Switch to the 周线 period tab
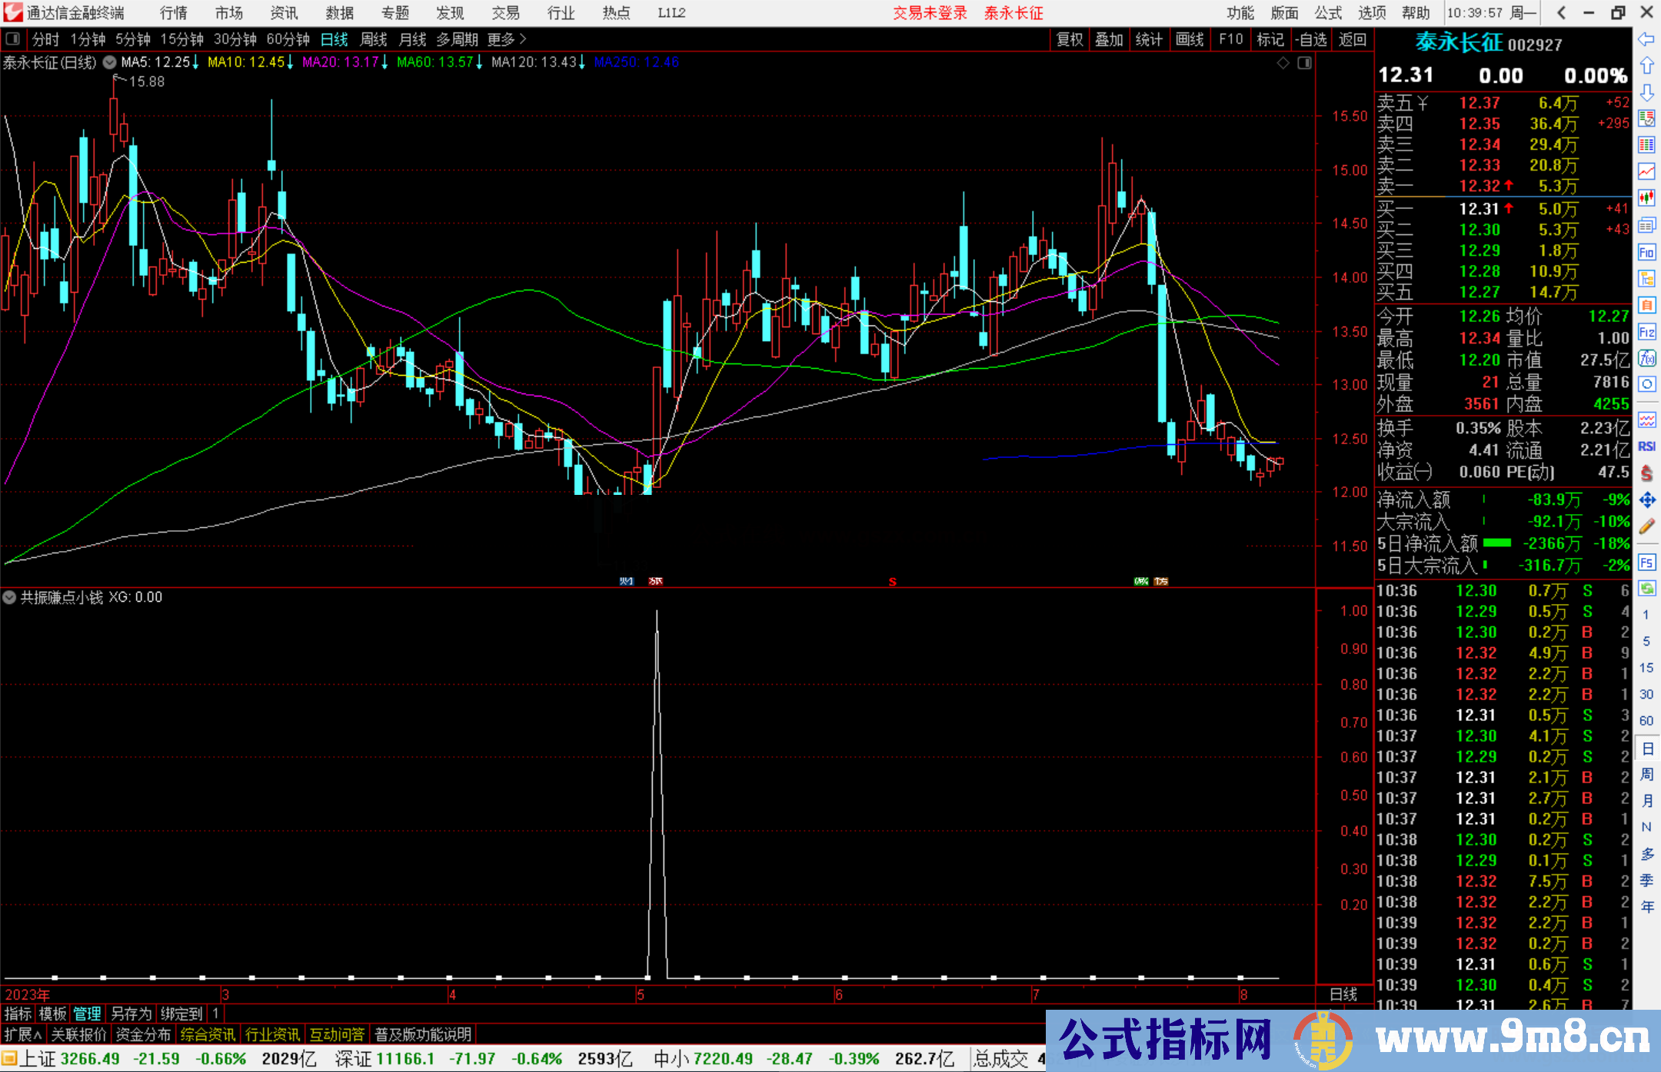 [x=373, y=39]
